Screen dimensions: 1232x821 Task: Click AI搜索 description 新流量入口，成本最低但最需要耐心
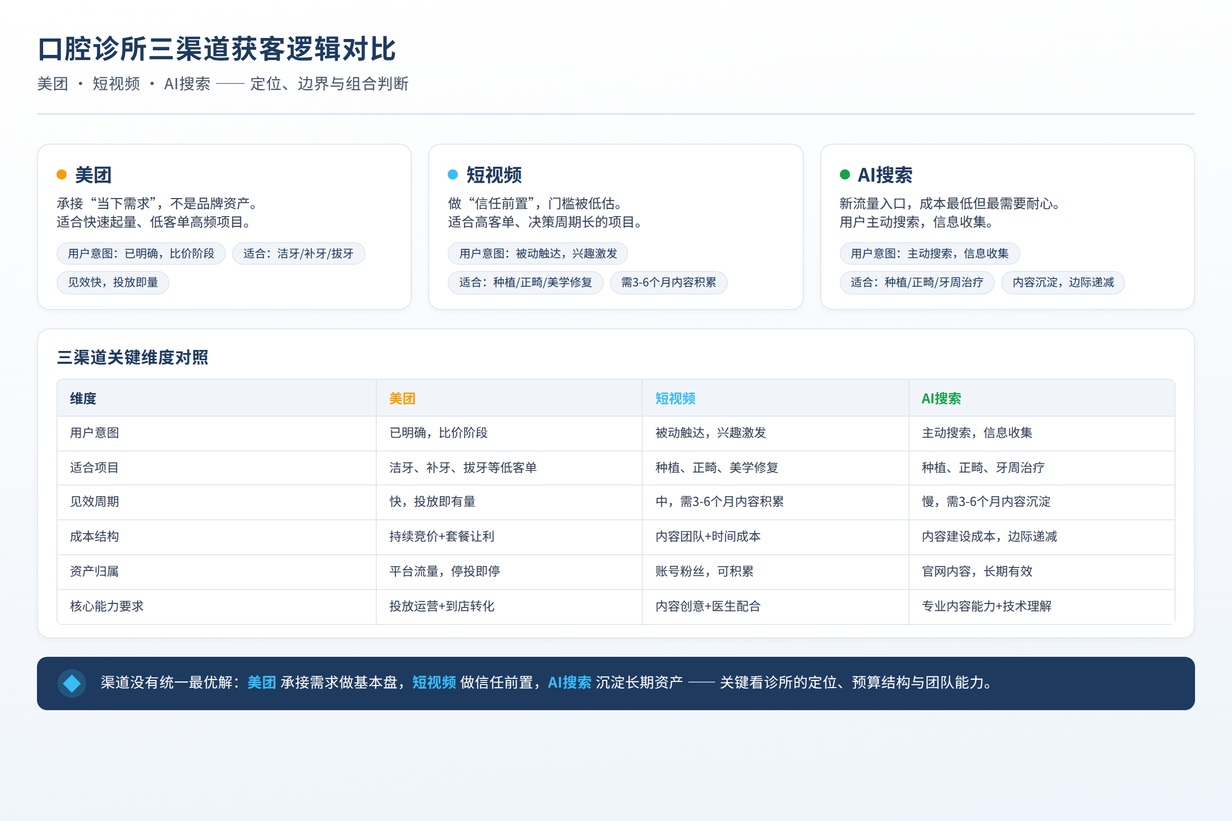click(950, 204)
